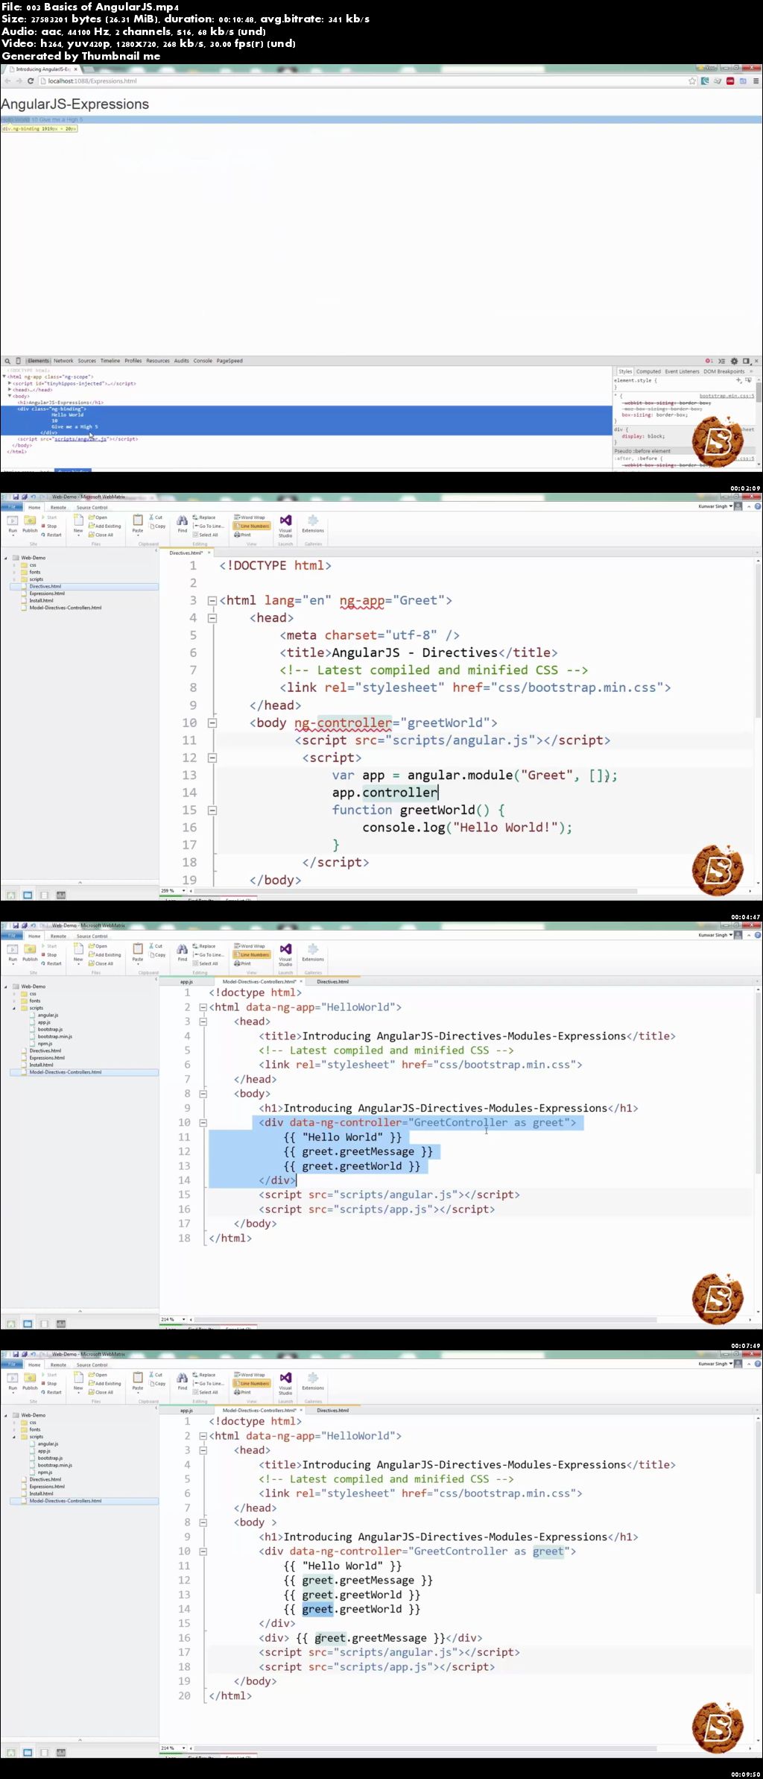Select Install.html in the 00:04:47 frame's file tree

click(x=41, y=600)
